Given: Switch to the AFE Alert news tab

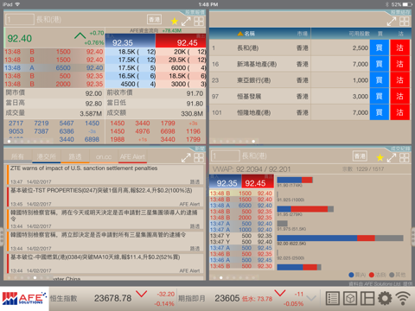Looking at the screenshot, I should pos(132,156).
